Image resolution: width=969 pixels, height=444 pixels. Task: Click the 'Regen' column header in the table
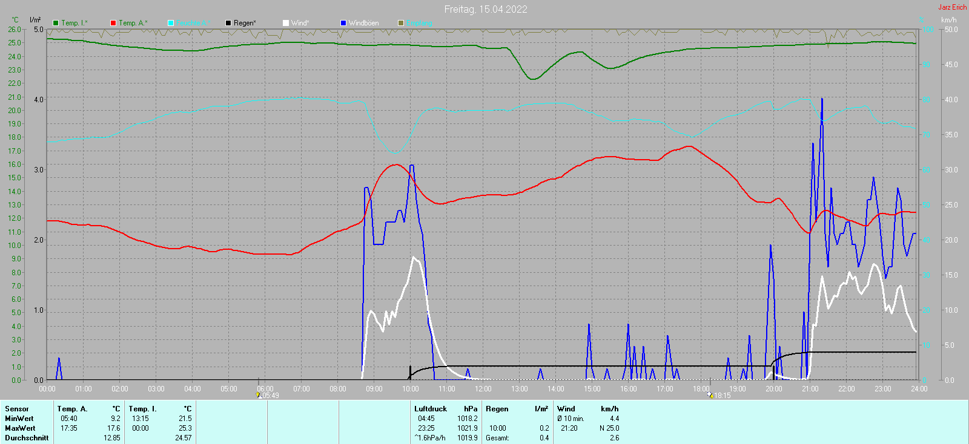pyautogui.click(x=497, y=409)
